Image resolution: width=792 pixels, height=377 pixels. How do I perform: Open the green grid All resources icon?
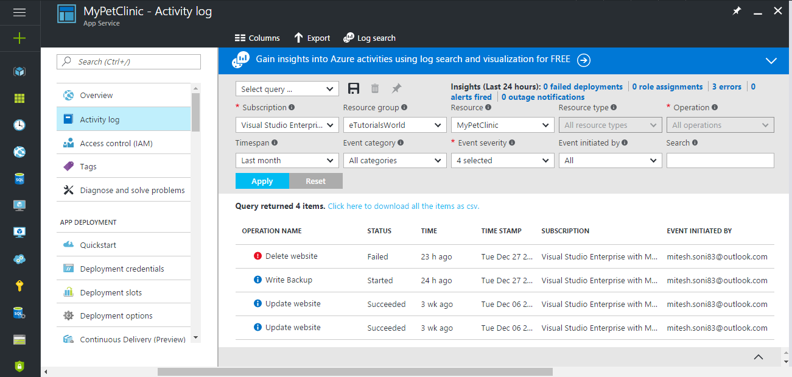tap(19, 98)
